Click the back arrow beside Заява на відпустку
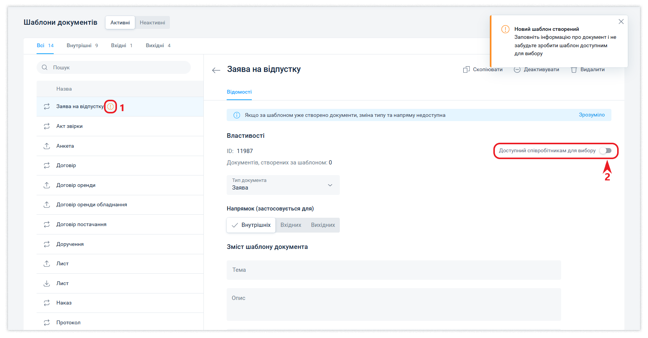 coord(216,70)
